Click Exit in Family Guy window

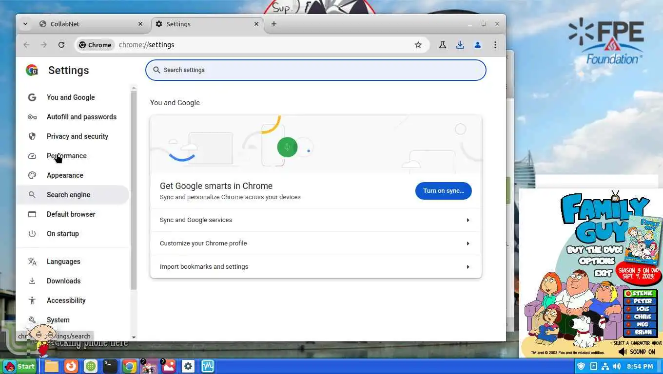603,273
